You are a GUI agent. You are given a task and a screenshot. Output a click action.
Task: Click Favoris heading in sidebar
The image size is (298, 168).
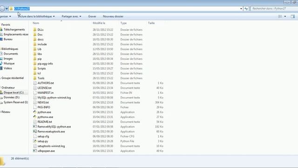[6, 25]
